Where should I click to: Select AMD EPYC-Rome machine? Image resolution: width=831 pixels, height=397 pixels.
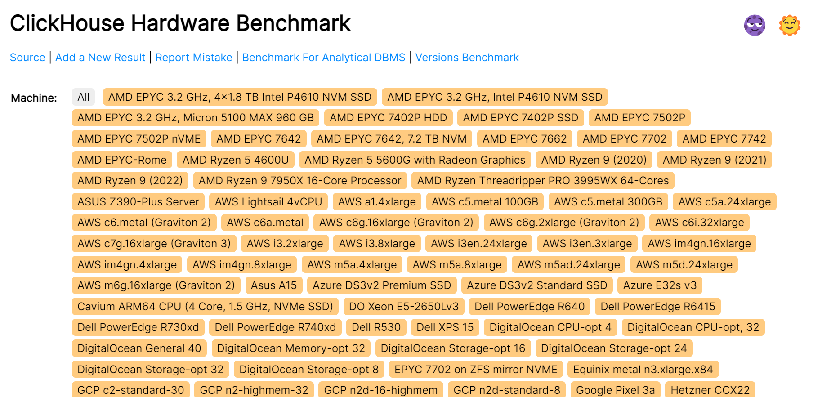point(122,160)
